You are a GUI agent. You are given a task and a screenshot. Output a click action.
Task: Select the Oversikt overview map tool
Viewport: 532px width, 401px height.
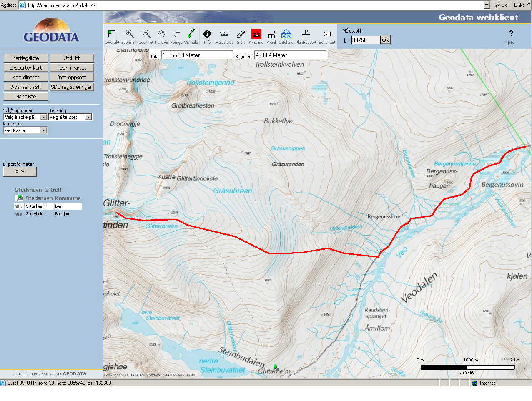[x=112, y=34]
